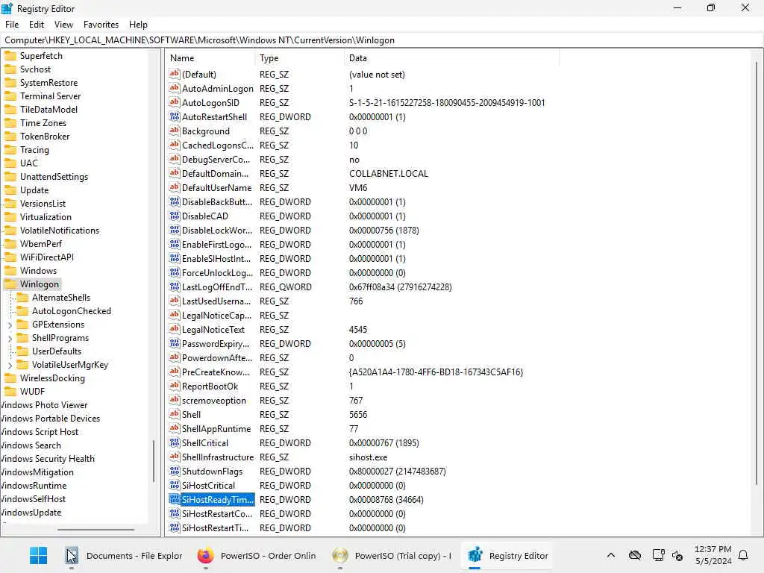Viewport: 764px width, 573px height.
Task: Expand the ShellPrograms key
Action: coord(10,338)
